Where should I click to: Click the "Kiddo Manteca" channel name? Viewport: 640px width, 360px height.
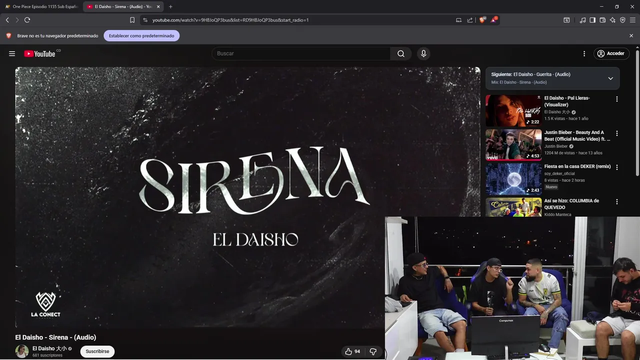pyautogui.click(x=557, y=214)
